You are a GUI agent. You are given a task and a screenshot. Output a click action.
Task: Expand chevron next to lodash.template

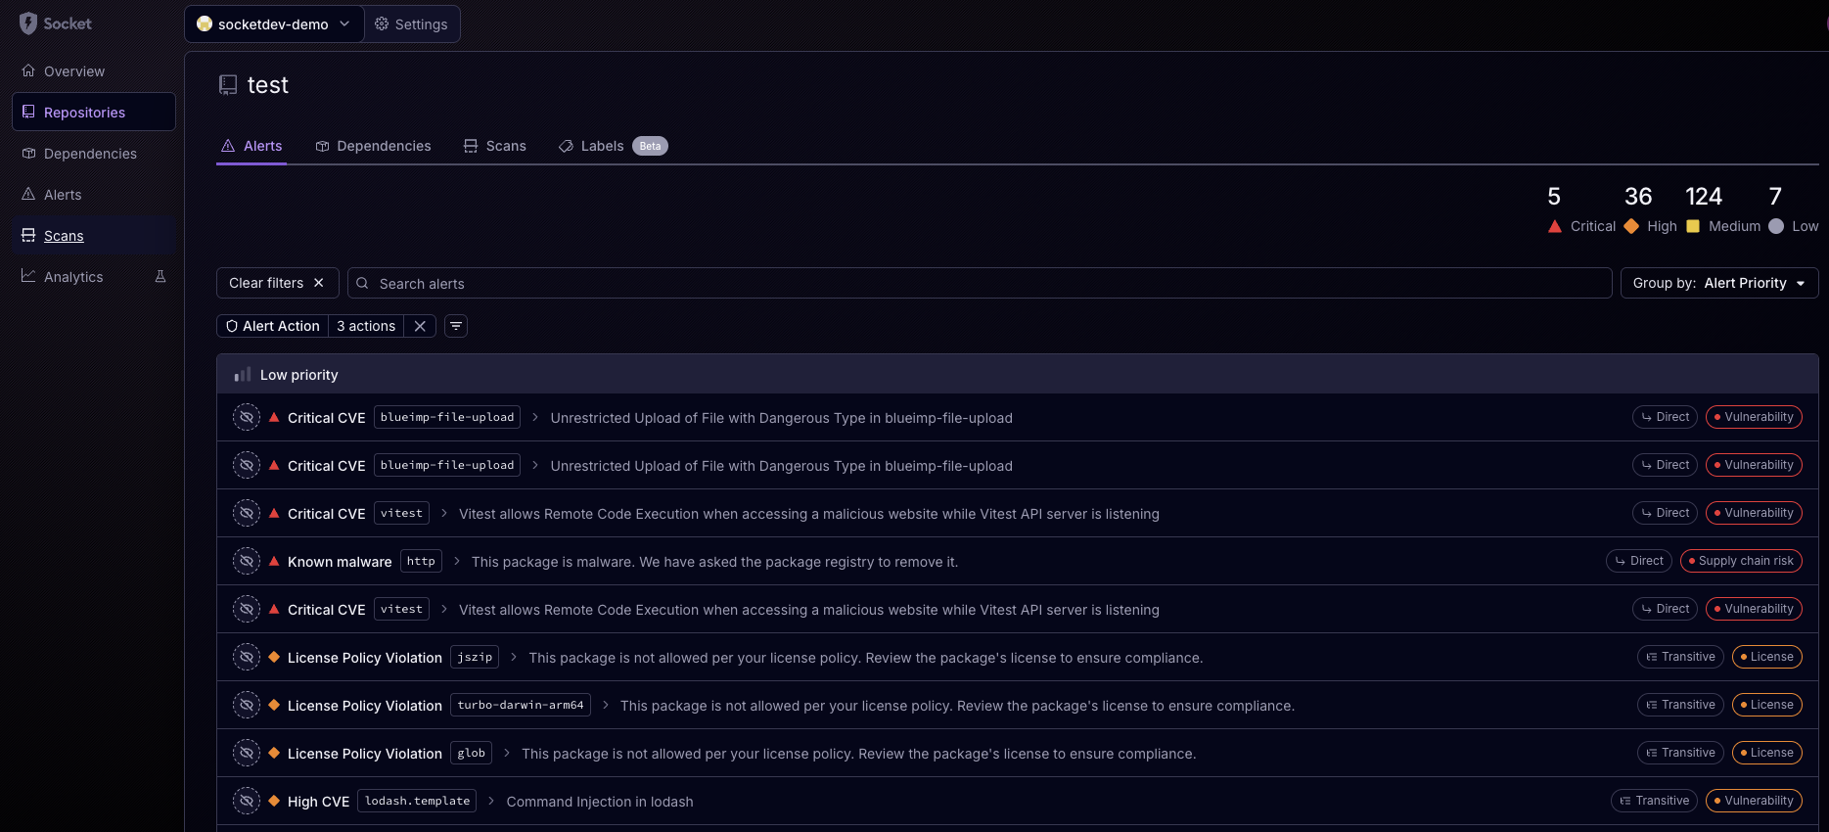(491, 801)
